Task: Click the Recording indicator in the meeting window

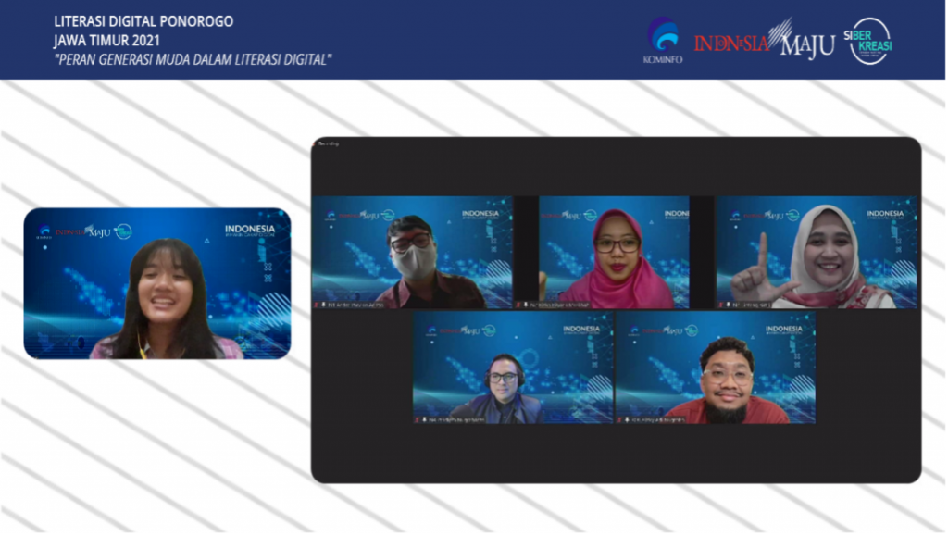Action: (x=328, y=144)
